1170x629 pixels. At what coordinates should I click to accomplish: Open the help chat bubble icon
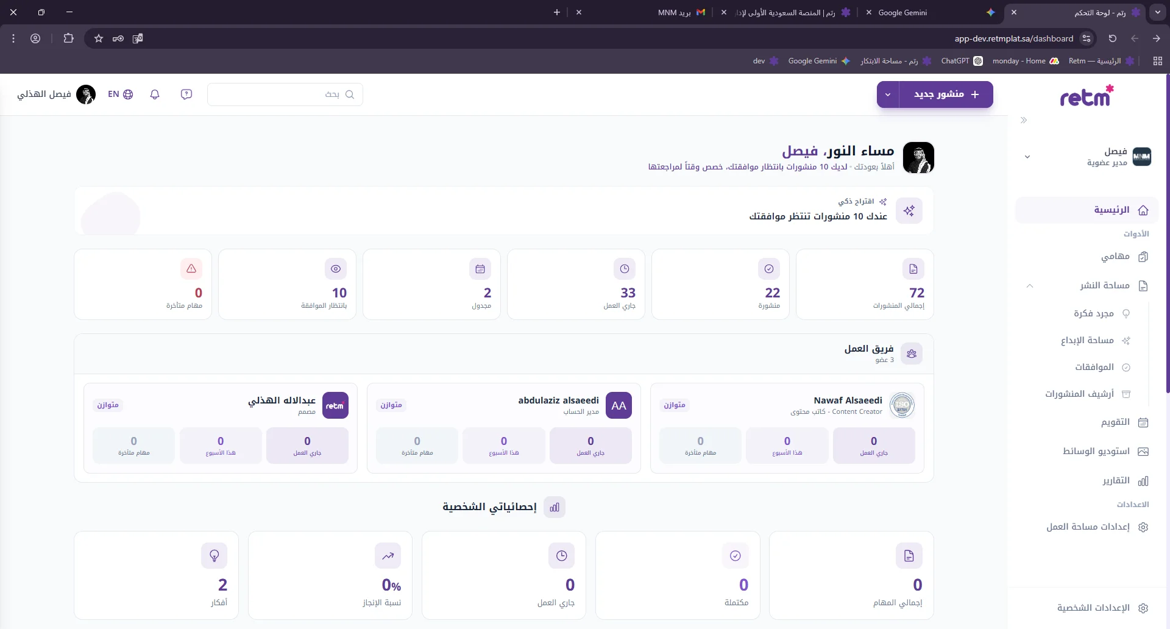186,94
